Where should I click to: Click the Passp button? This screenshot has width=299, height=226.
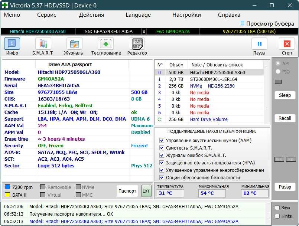pos(285,187)
